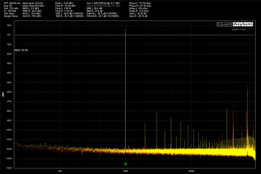Click Phase R: 171.50 deg readout
Viewport: 261px width, 174px height.
(x=140, y=6)
